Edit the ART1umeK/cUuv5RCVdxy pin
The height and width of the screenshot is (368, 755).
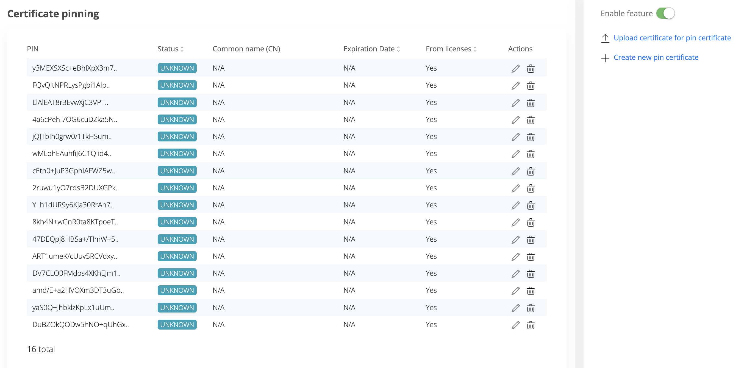(x=515, y=257)
